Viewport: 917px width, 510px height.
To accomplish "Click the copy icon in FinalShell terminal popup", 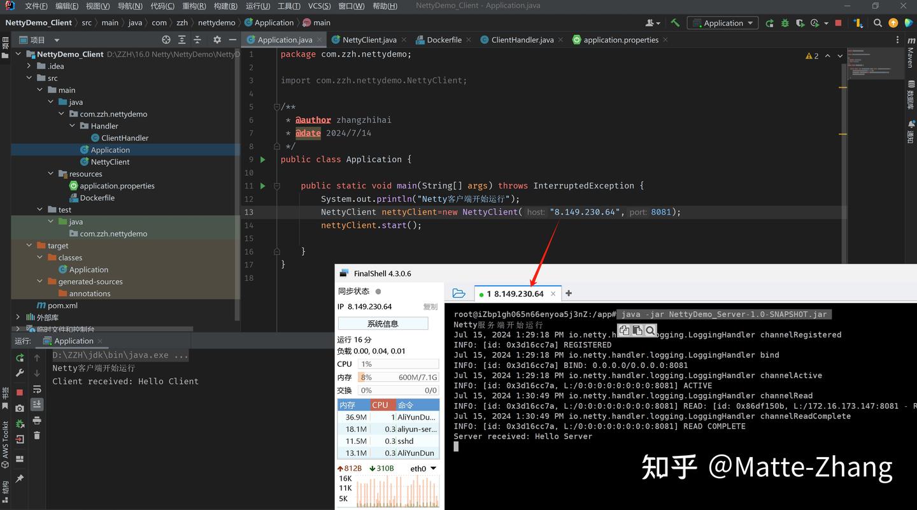I will pos(624,330).
